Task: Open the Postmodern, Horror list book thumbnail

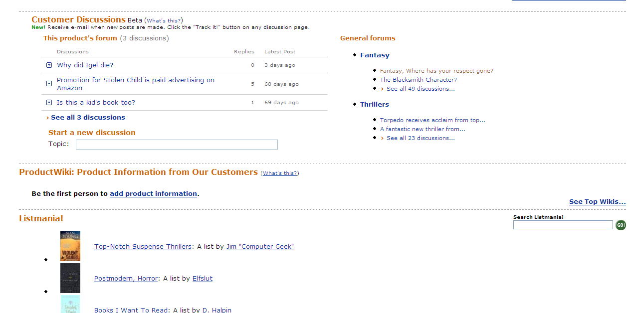Action: coord(70,278)
